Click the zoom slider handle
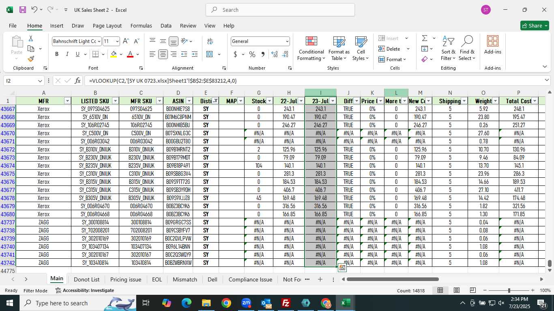Image resolution: width=554 pixels, height=311 pixels. pos(509,290)
